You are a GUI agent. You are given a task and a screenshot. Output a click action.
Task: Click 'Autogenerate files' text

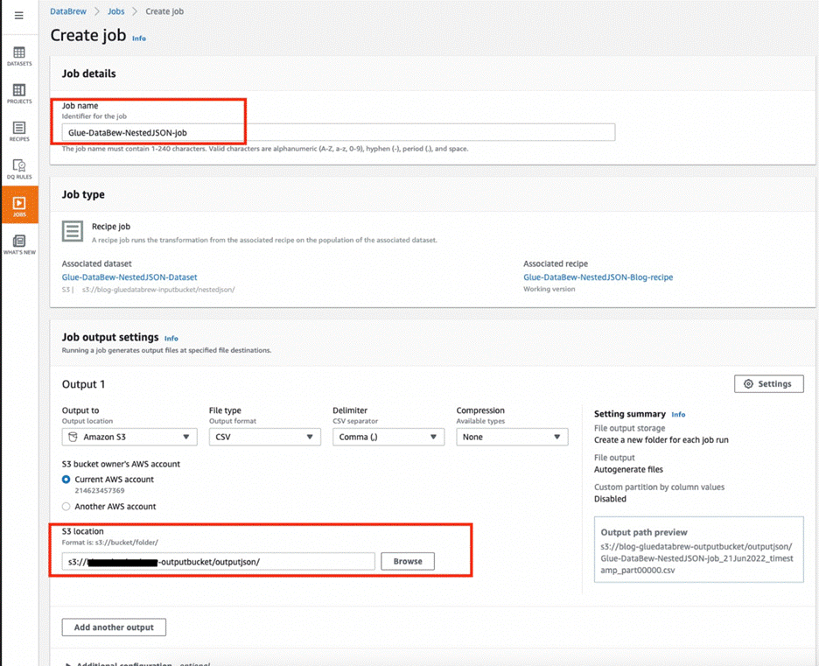tap(628, 470)
